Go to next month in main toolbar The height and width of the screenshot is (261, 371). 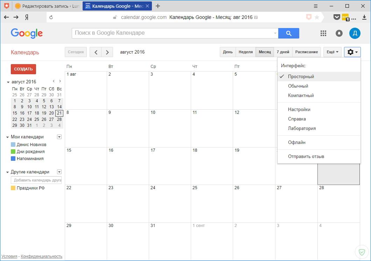(x=107, y=52)
